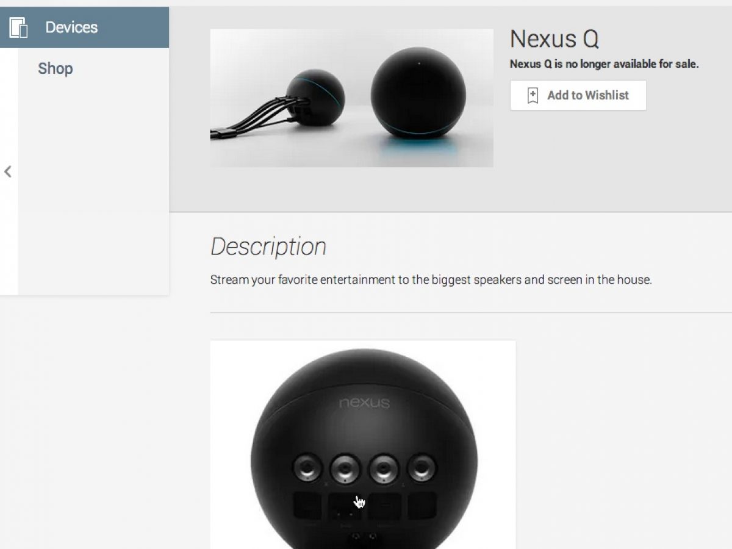Click the small sphere with attached cables
This screenshot has width=732, height=549.
pyautogui.click(x=315, y=98)
